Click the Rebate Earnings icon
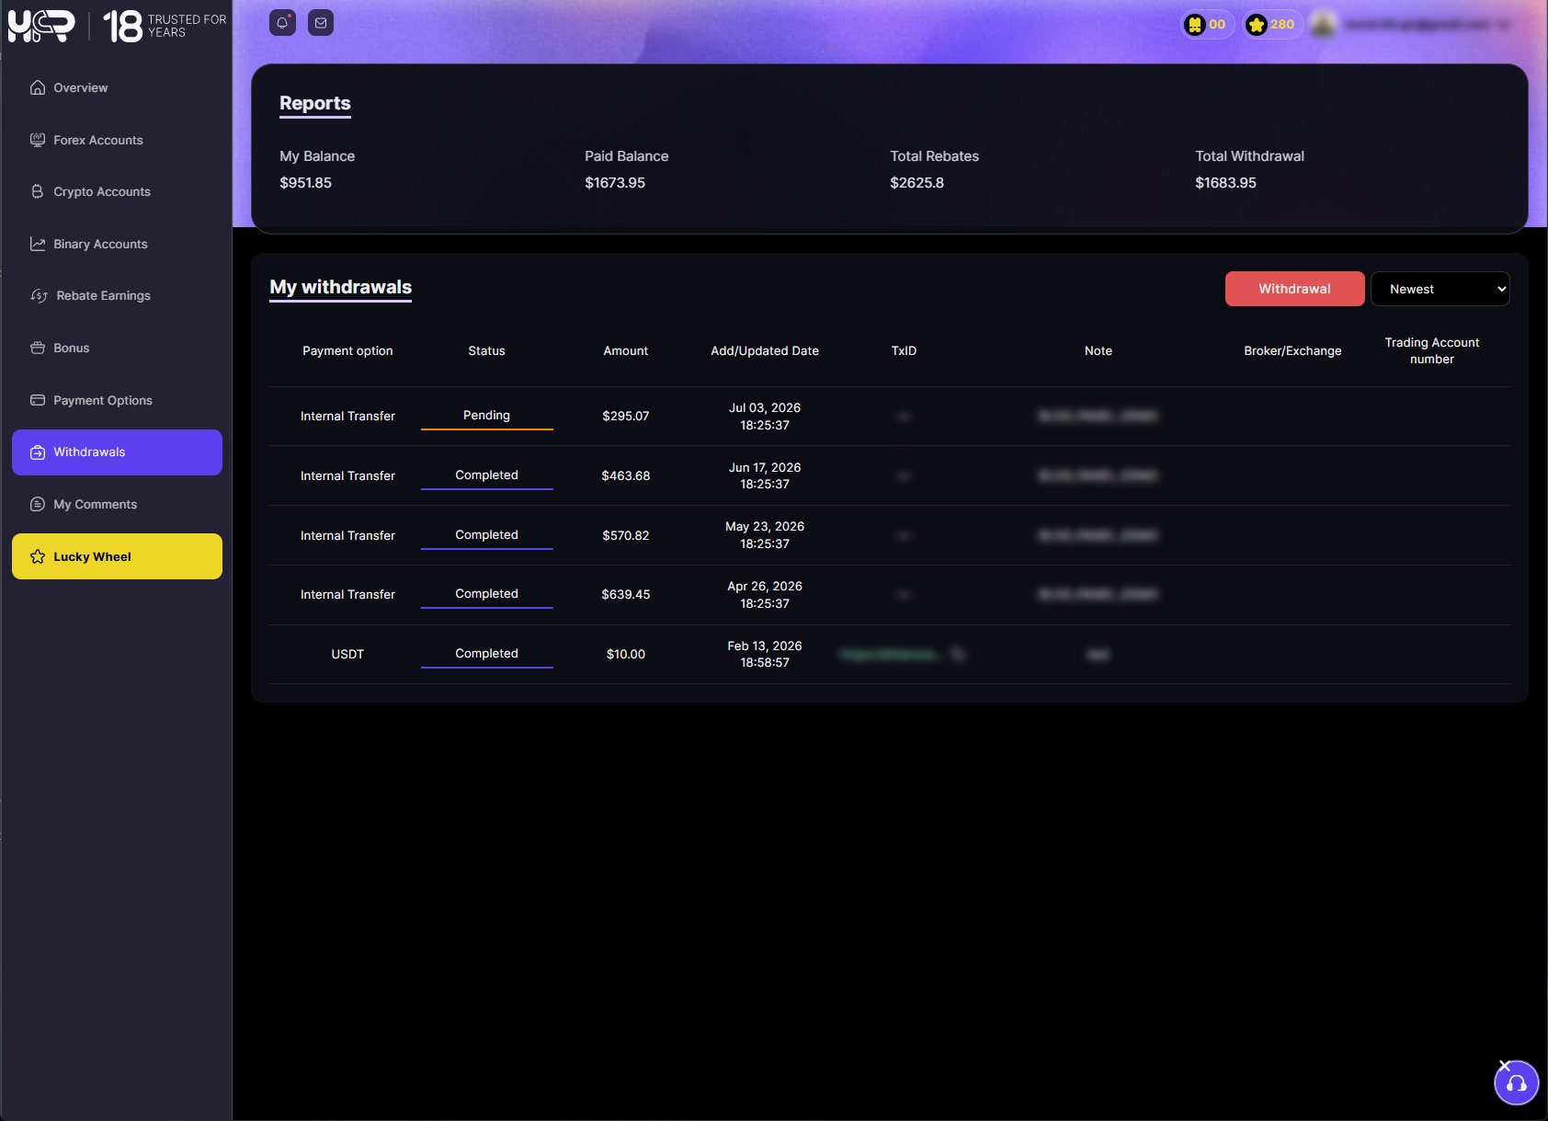This screenshot has height=1121, width=1548. pyautogui.click(x=39, y=295)
